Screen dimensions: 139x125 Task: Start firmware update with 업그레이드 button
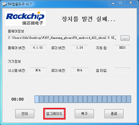(x=54, y=114)
